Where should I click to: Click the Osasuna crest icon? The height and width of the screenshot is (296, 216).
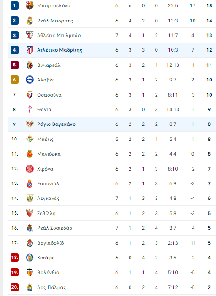pyautogui.click(x=30, y=95)
